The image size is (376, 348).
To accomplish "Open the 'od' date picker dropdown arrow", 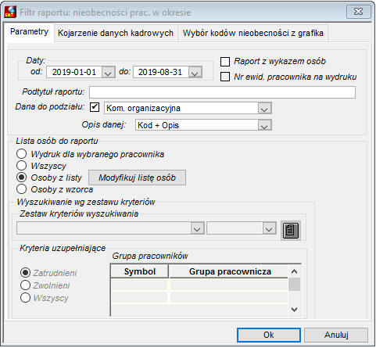I will click(108, 72).
